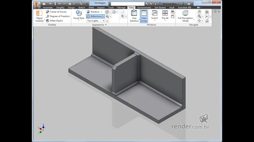The height and width of the screenshot is (142, 254).
Task: Click the welded bracket model in the viewport
Action: (127, 76)
